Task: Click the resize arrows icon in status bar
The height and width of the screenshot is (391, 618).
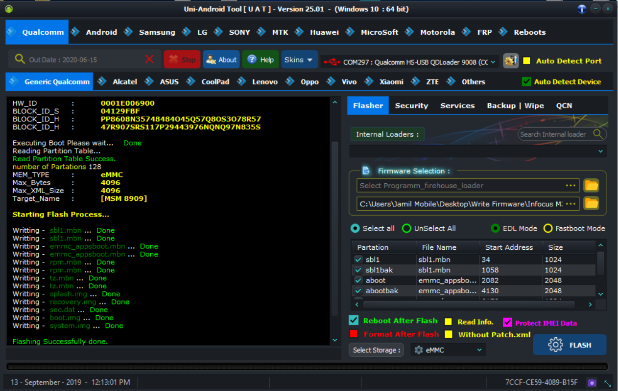Action: tap(608, 384)
